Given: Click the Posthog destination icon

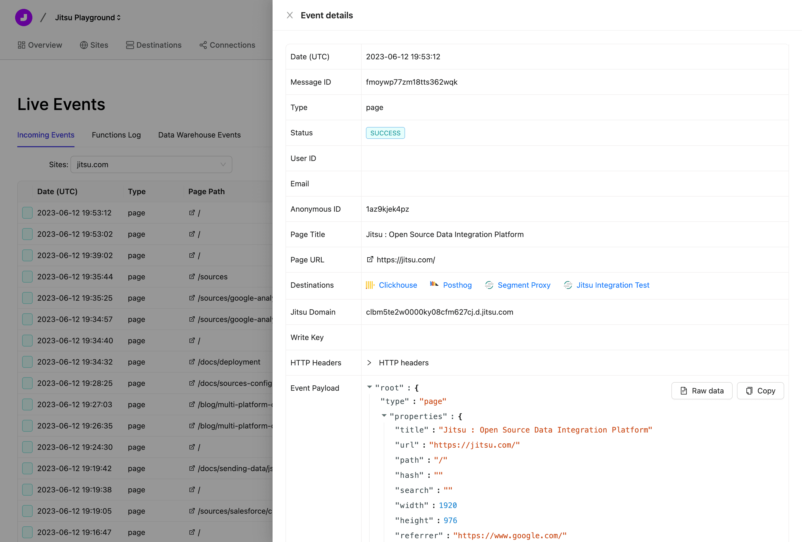Looking at the screenshot, I should (434, 284).
